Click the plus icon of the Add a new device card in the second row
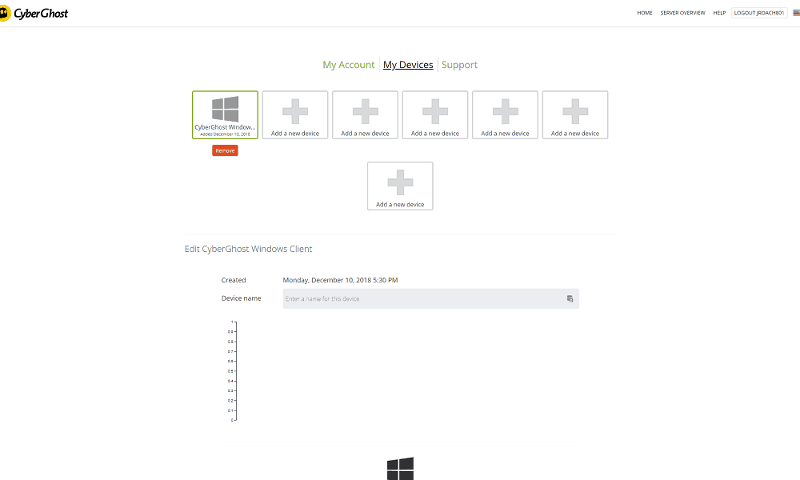 [400, 182]
